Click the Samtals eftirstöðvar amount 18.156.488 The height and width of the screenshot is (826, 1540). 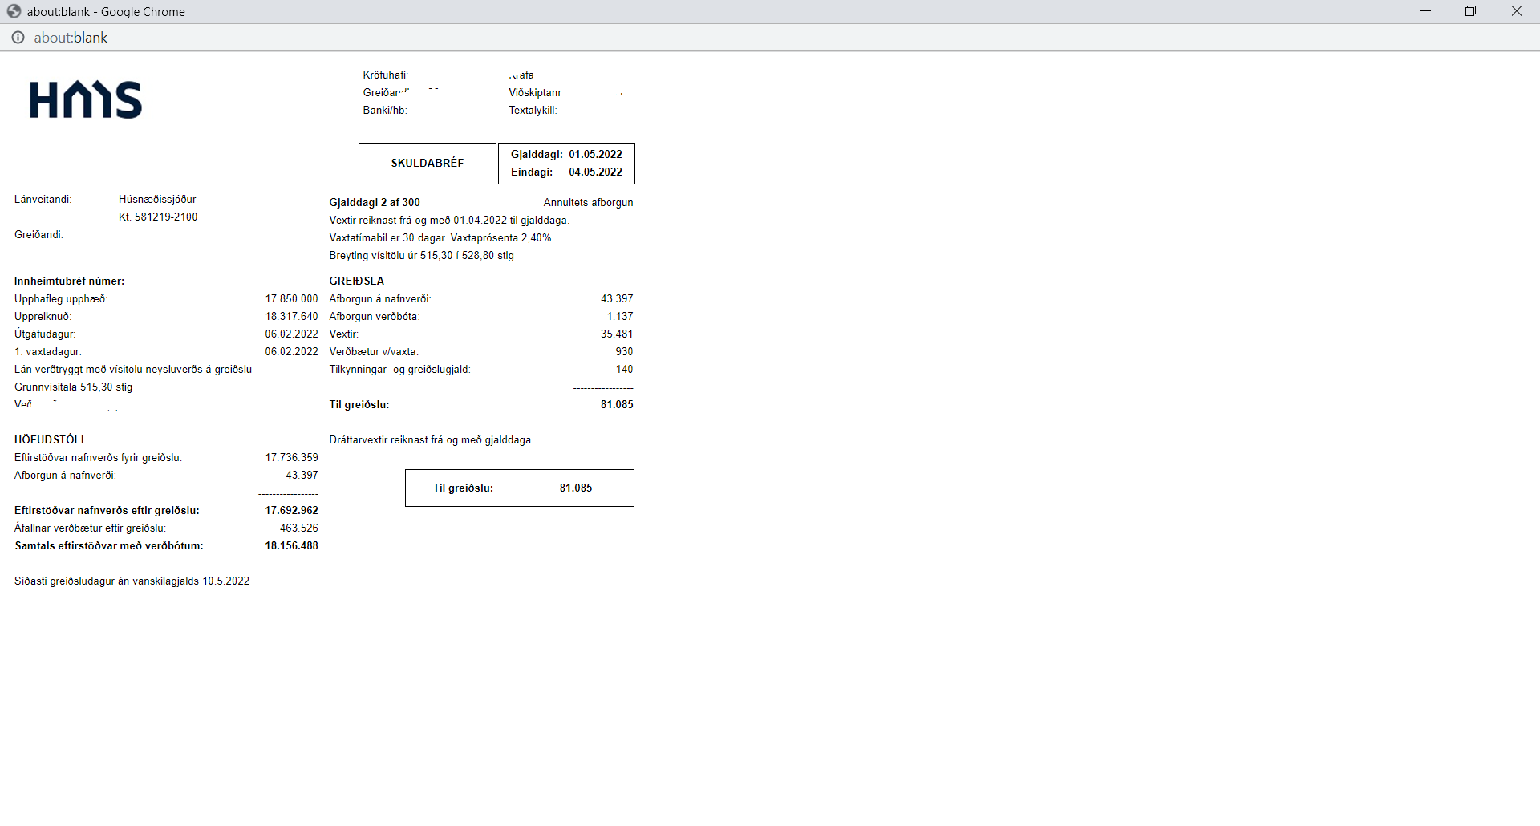tap(291, 546)
